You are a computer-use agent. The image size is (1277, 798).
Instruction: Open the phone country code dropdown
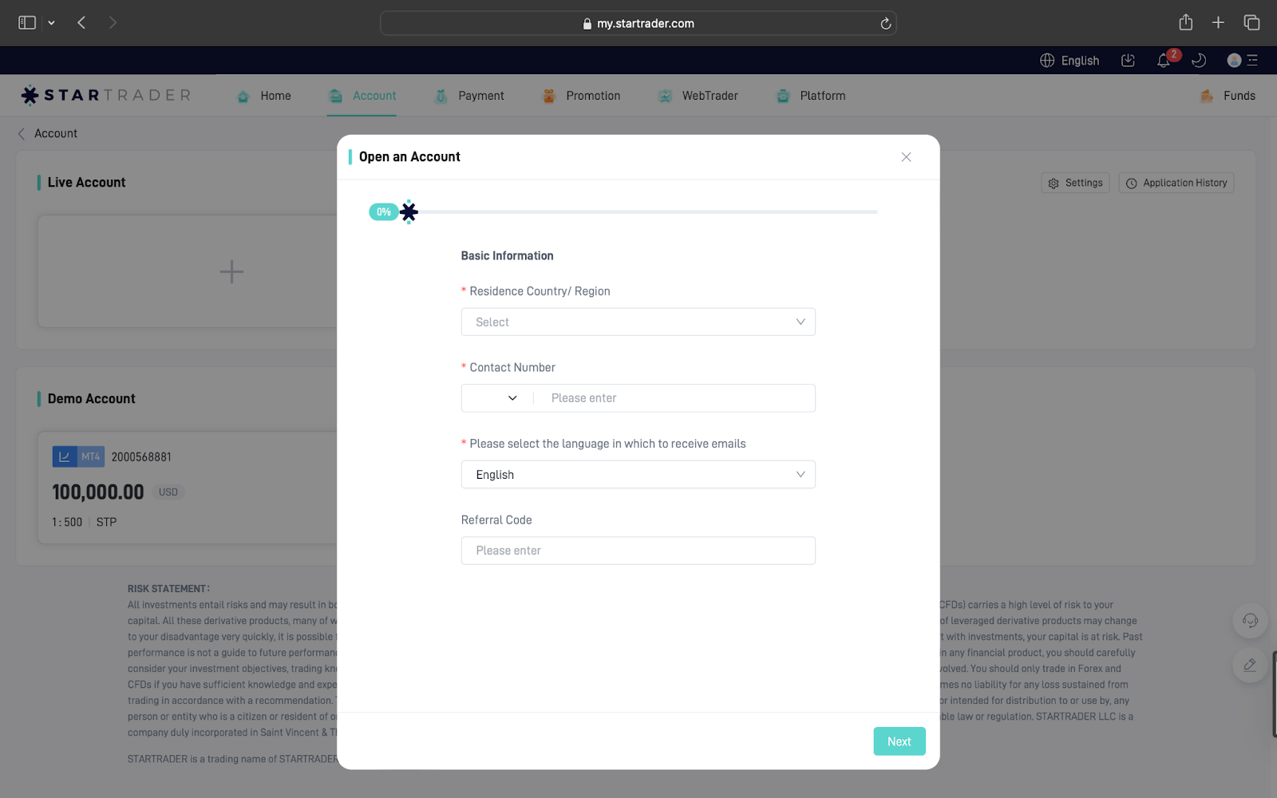click(x=498, y=398)
